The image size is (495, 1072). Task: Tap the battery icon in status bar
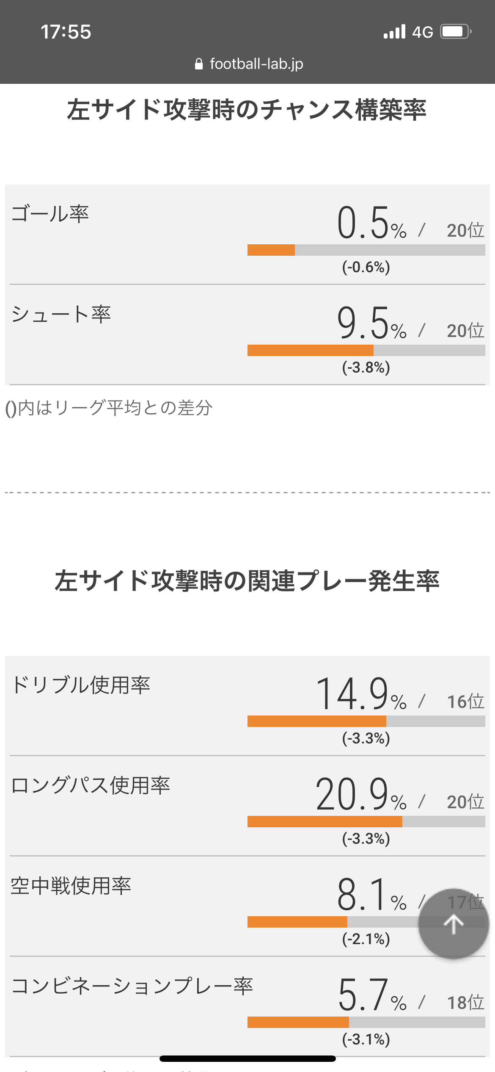click(x=456, y=32)
